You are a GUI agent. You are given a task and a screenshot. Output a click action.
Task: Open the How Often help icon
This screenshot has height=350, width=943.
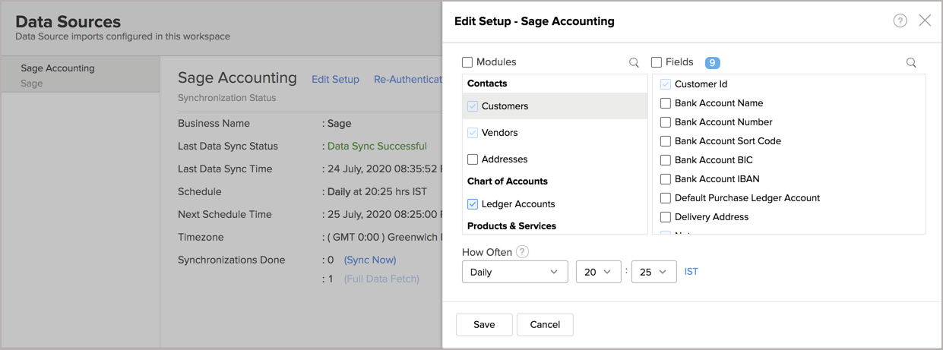[522, 252]
